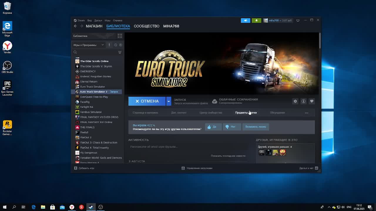The image size is (376, 211).
Task: Go to the СООБЩЕСТВО tab
Action: (147, 26)
